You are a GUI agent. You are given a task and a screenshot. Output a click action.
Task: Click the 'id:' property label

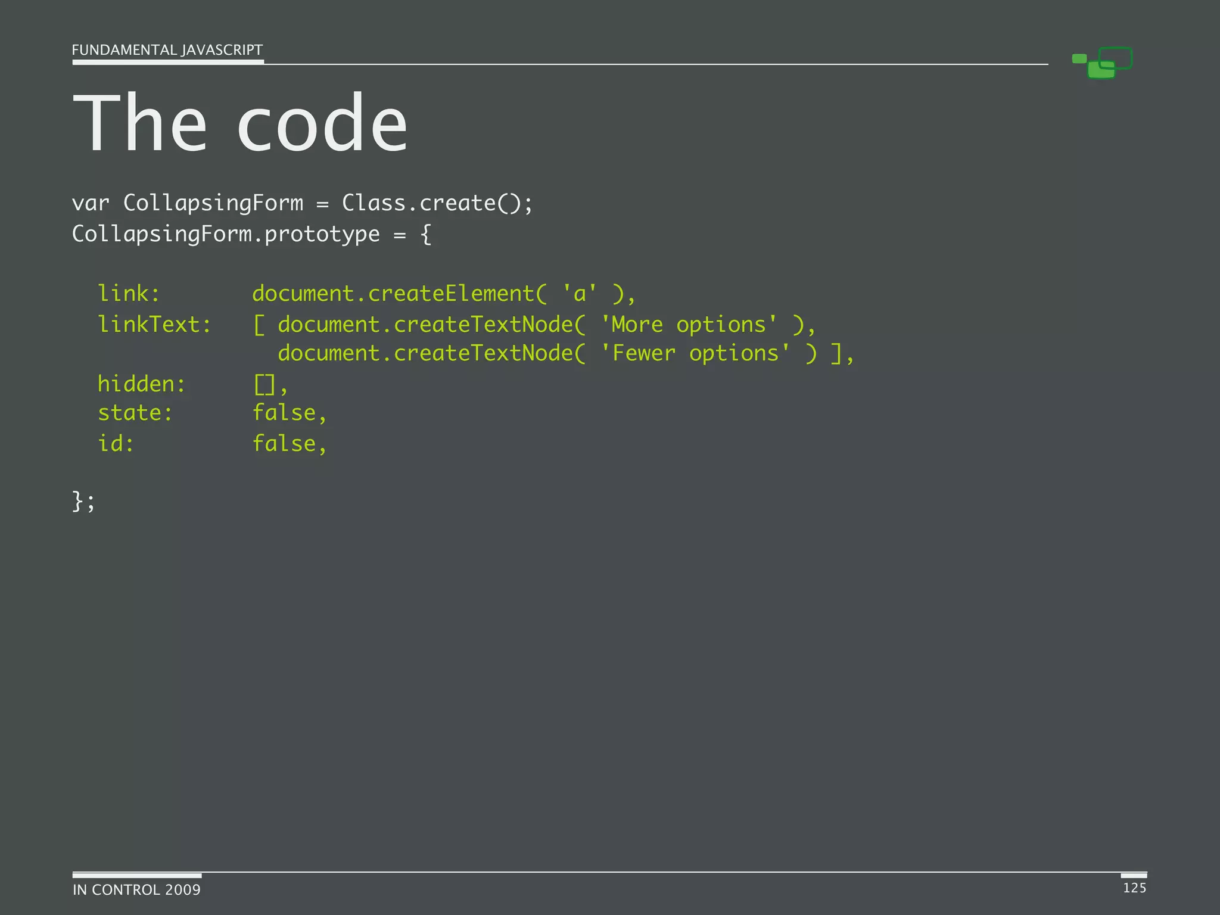(116, 444)
